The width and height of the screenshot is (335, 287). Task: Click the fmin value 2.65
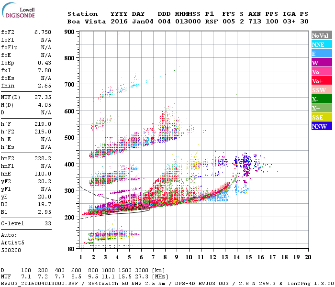pyautogui.click(x=45, y=86)
